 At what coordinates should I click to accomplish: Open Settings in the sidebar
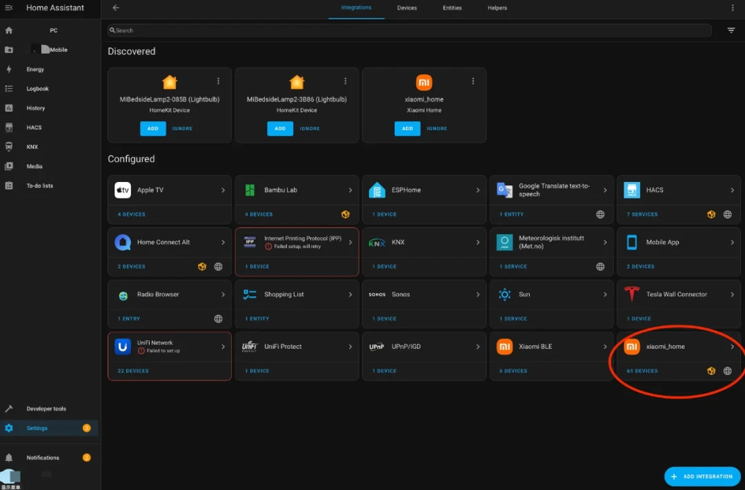(x=50, y=428)
